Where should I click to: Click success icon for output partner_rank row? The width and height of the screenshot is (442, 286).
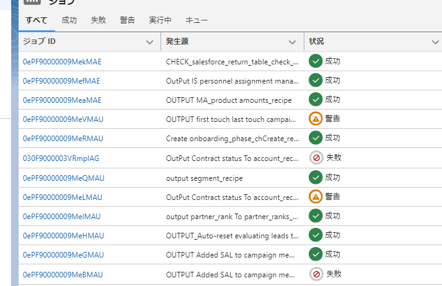click(316, 215)
